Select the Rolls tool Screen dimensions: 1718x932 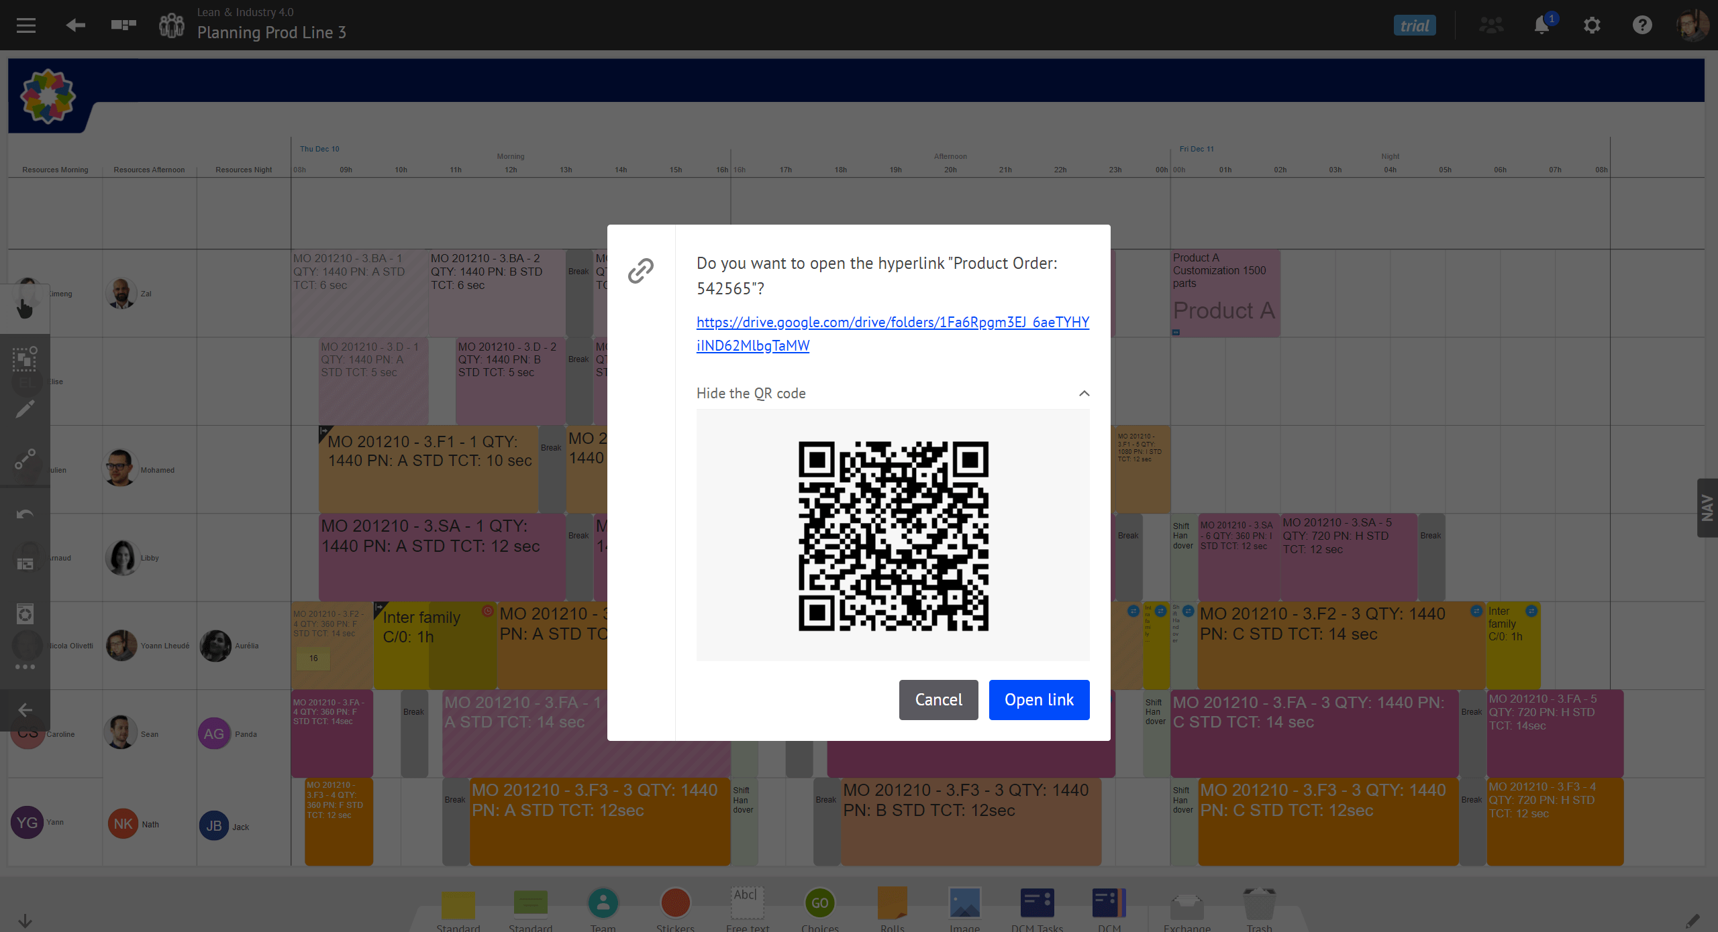pos(893,903)
